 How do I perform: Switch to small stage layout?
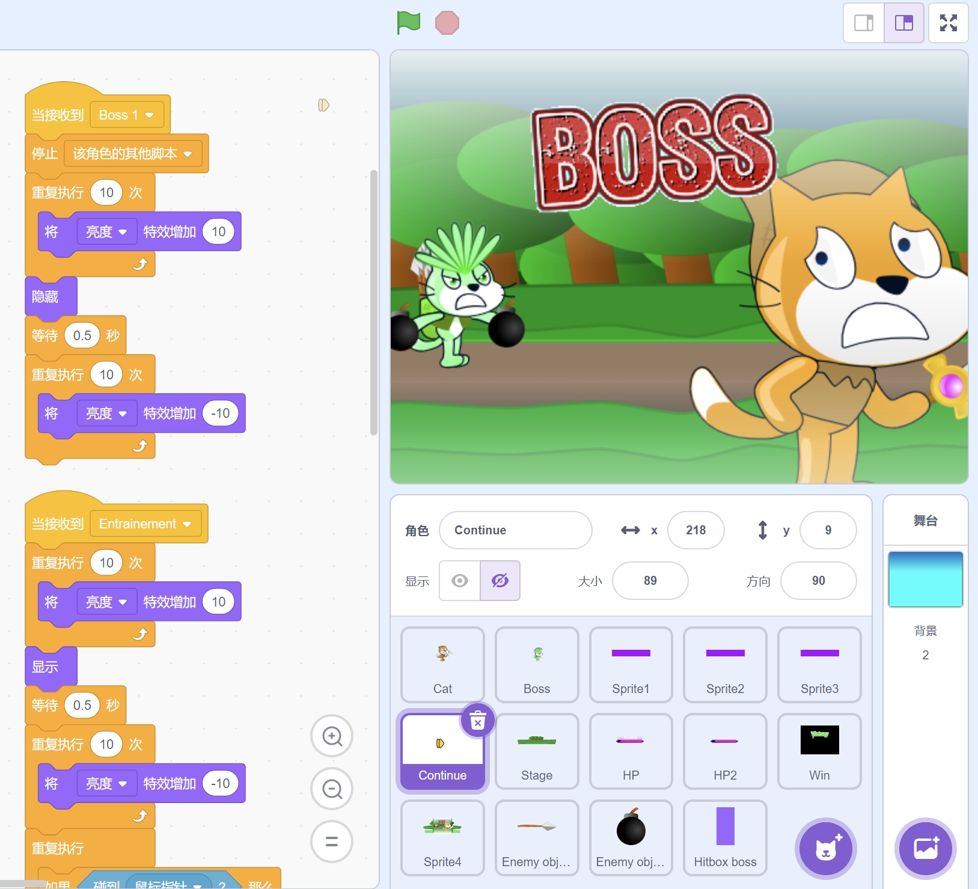(864, 23)
